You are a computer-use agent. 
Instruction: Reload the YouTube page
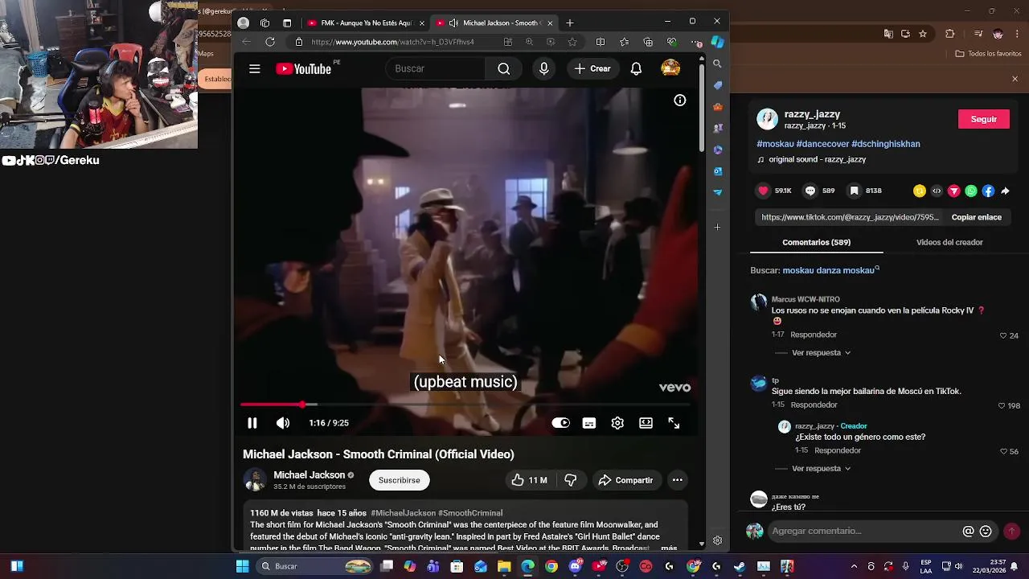pos(270,42)
